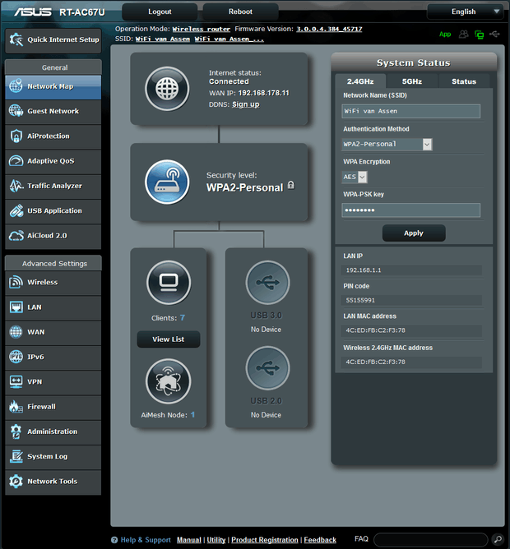Switch to the Status tab
This screenshot has width=510, height=549.
(464, 81)
